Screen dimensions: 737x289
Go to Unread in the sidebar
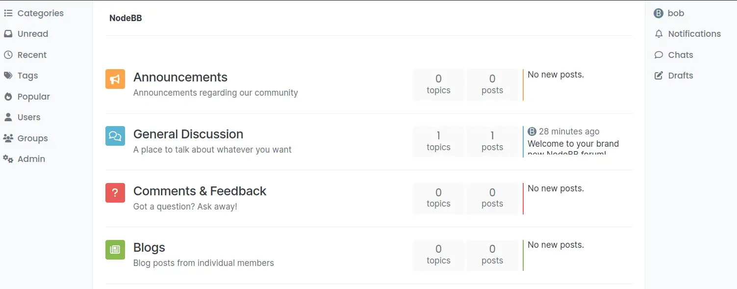[x=26, y=34]
